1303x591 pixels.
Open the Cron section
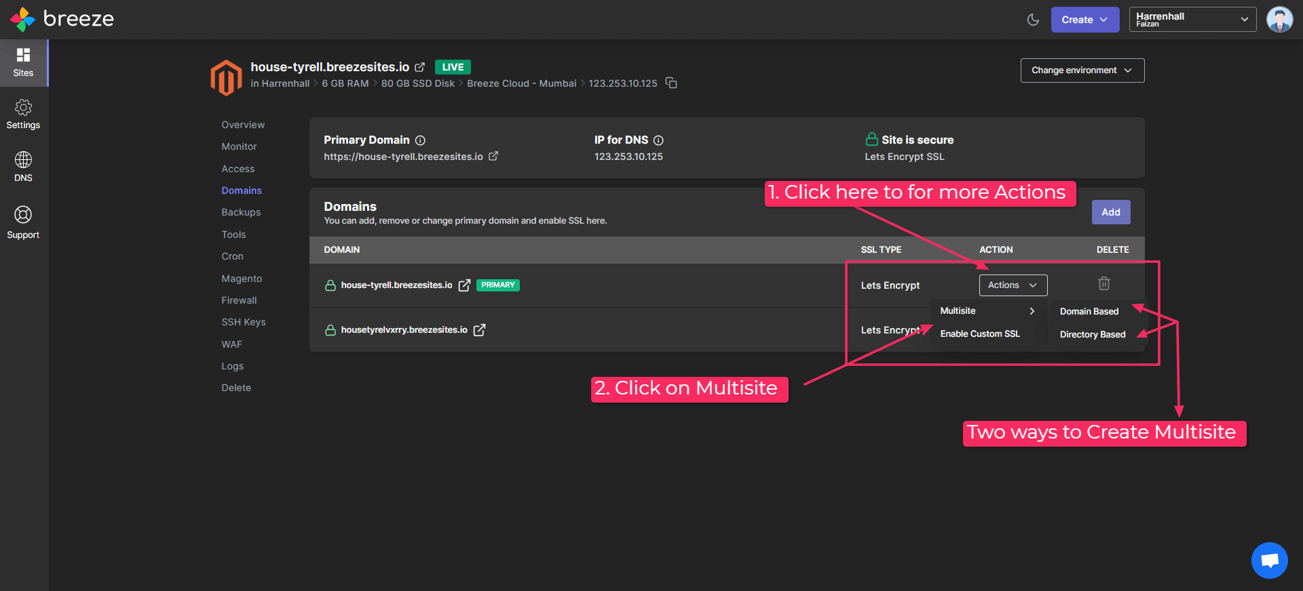click(232, 256)
